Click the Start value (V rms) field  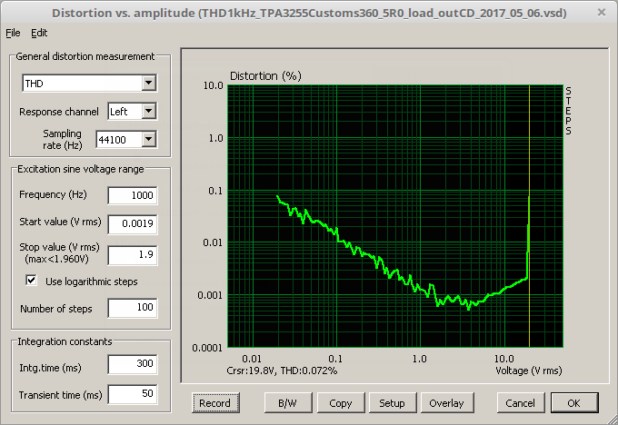[133, 223]
